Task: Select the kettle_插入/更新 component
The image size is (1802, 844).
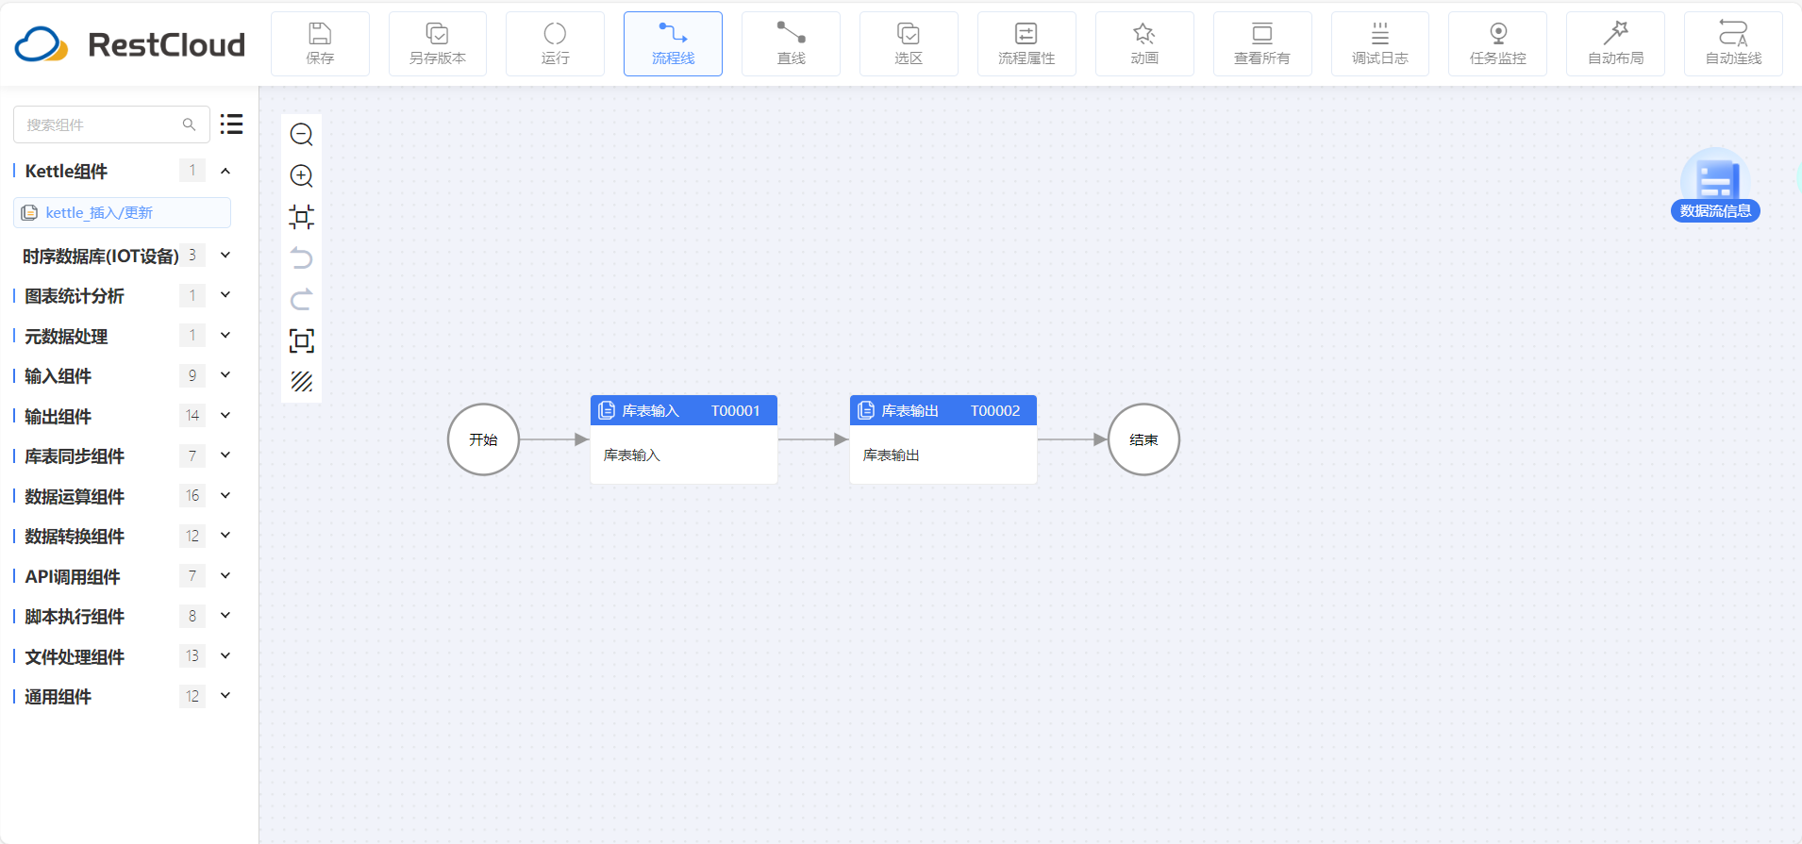Action: pos(122,212)
